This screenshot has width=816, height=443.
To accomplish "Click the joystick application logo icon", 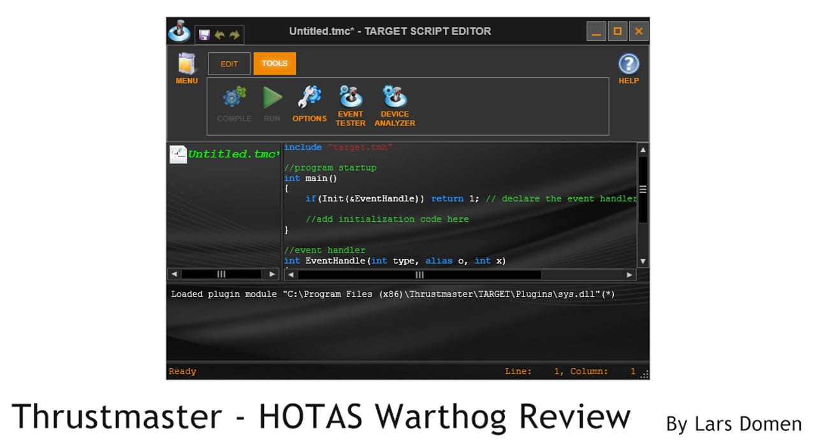I will (x=179, y=31).
